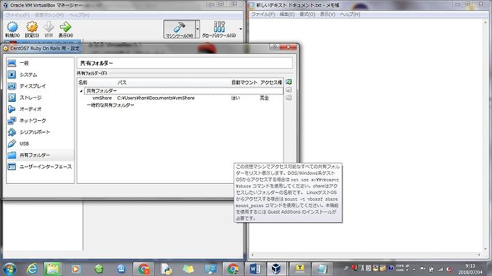Click Notepad horizontal scrollbar right arrow
This screenshot has width=492, height=276.
pos(479,255)
